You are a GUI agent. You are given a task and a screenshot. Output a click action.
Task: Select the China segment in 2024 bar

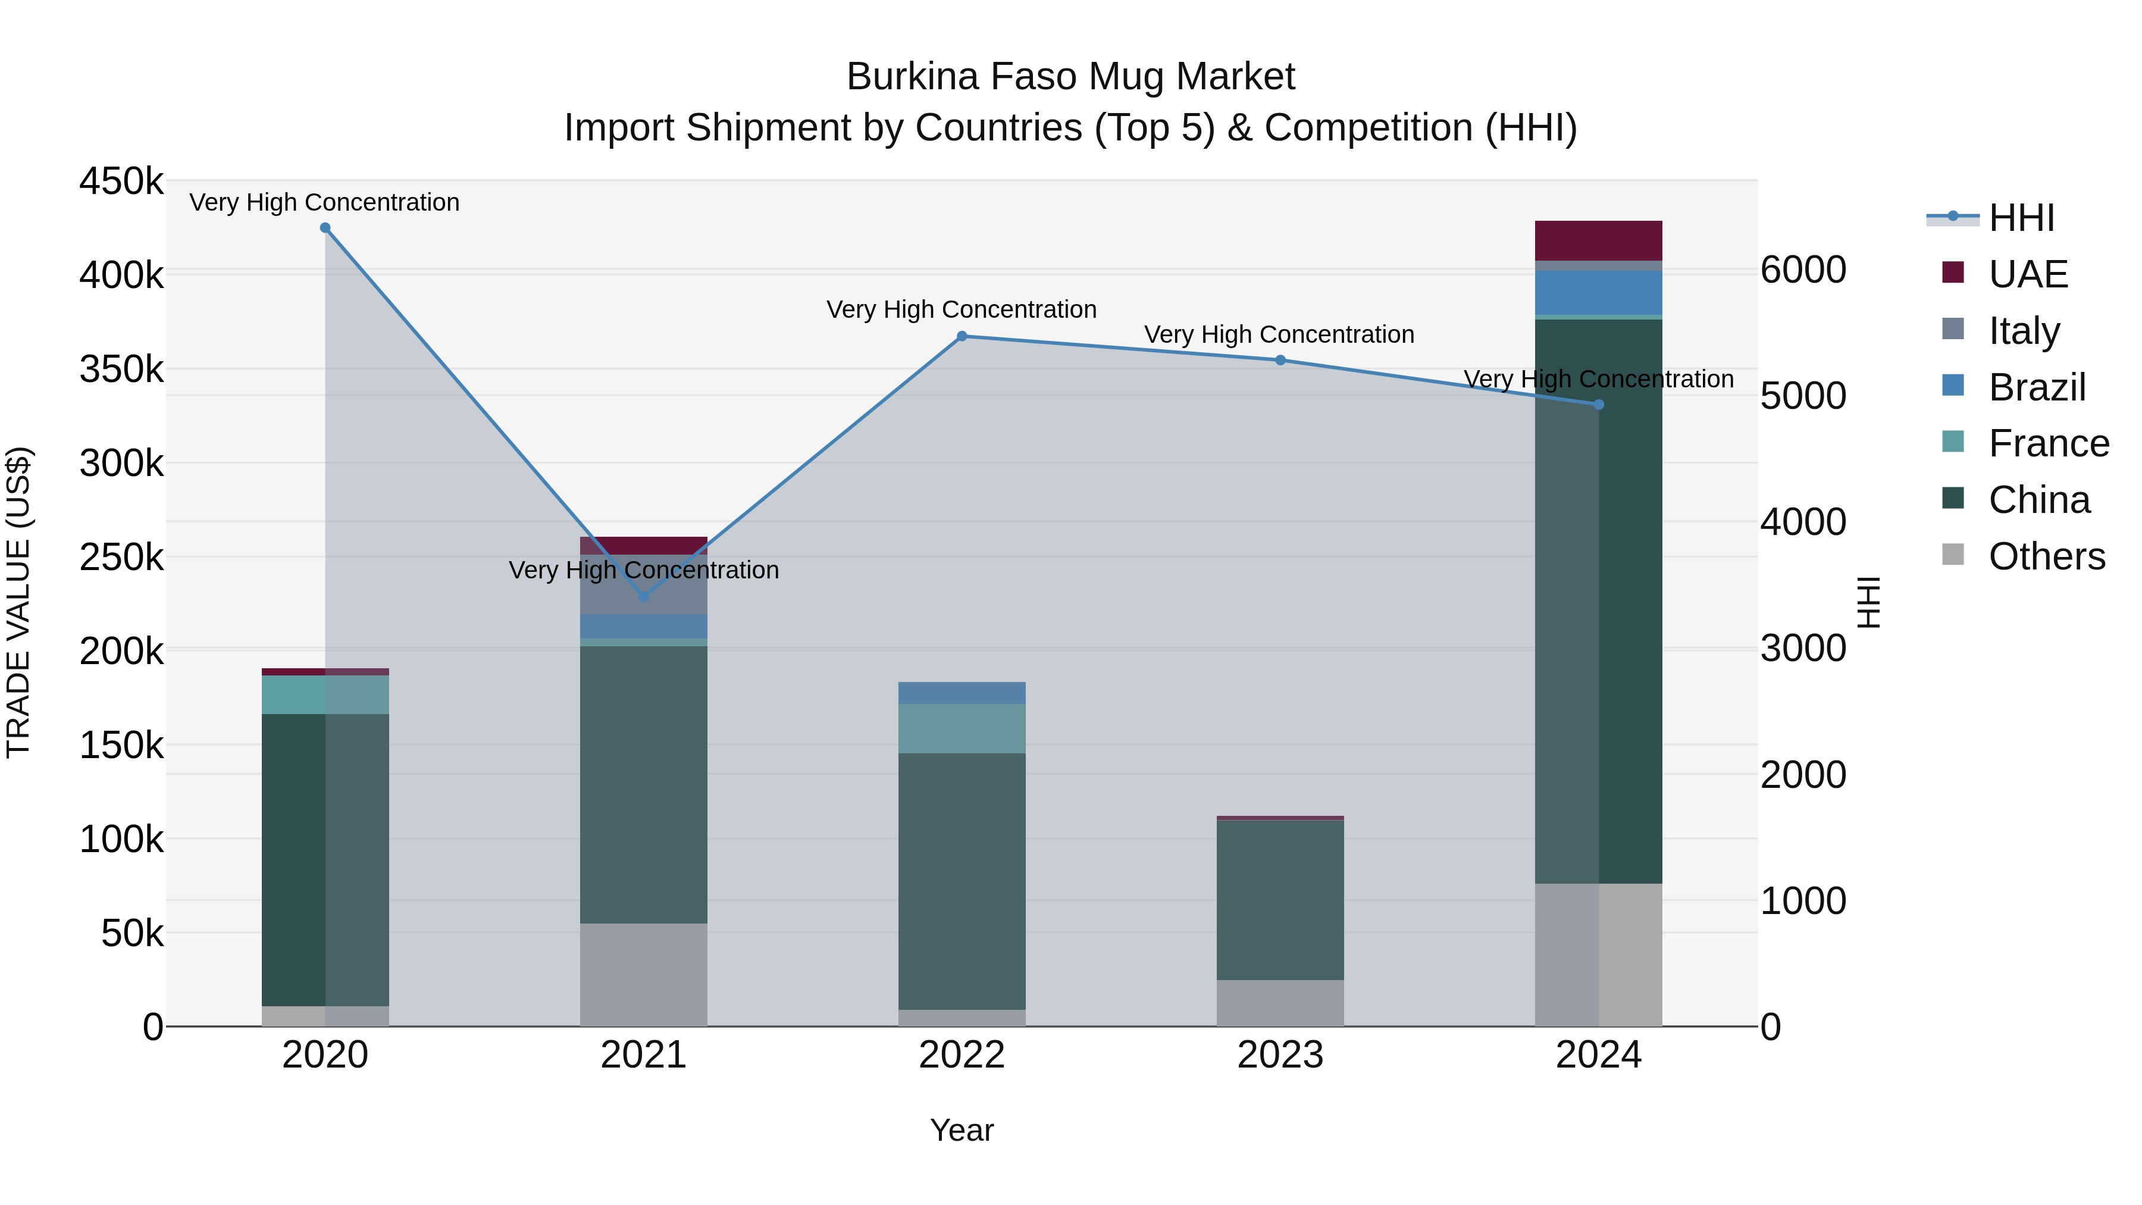[1599, 601]
